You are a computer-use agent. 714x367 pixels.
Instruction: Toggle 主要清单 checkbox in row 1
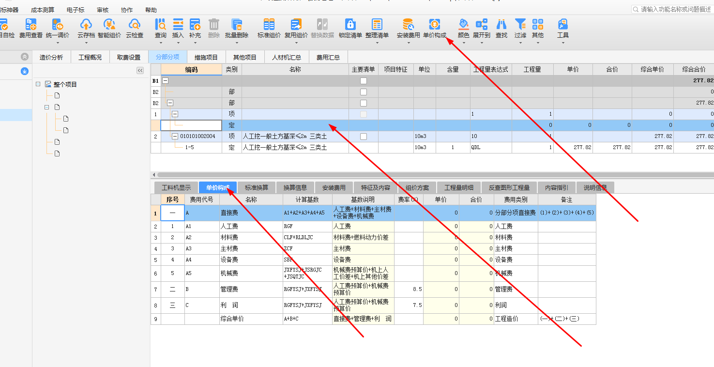(x=364, y=114)
